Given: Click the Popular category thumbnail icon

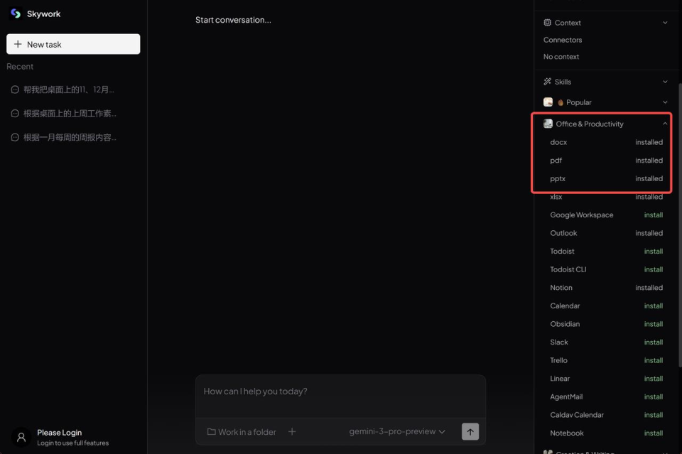Looking at the screenshot, I should coord(548,102).
